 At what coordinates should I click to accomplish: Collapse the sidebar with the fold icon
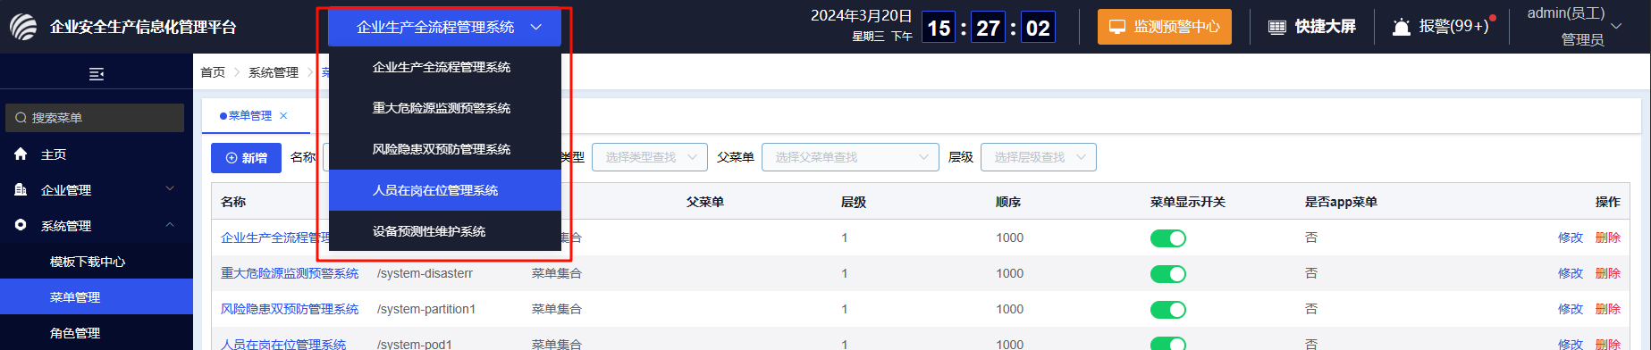[97, 74]
